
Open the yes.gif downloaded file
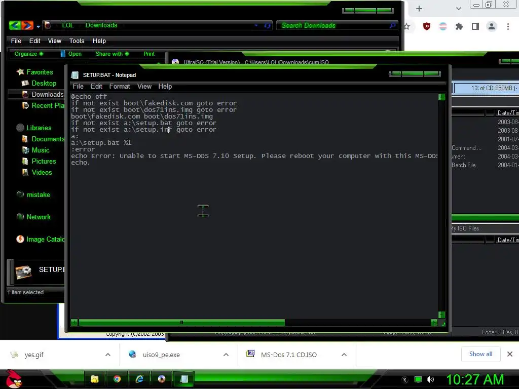(34, 355)
